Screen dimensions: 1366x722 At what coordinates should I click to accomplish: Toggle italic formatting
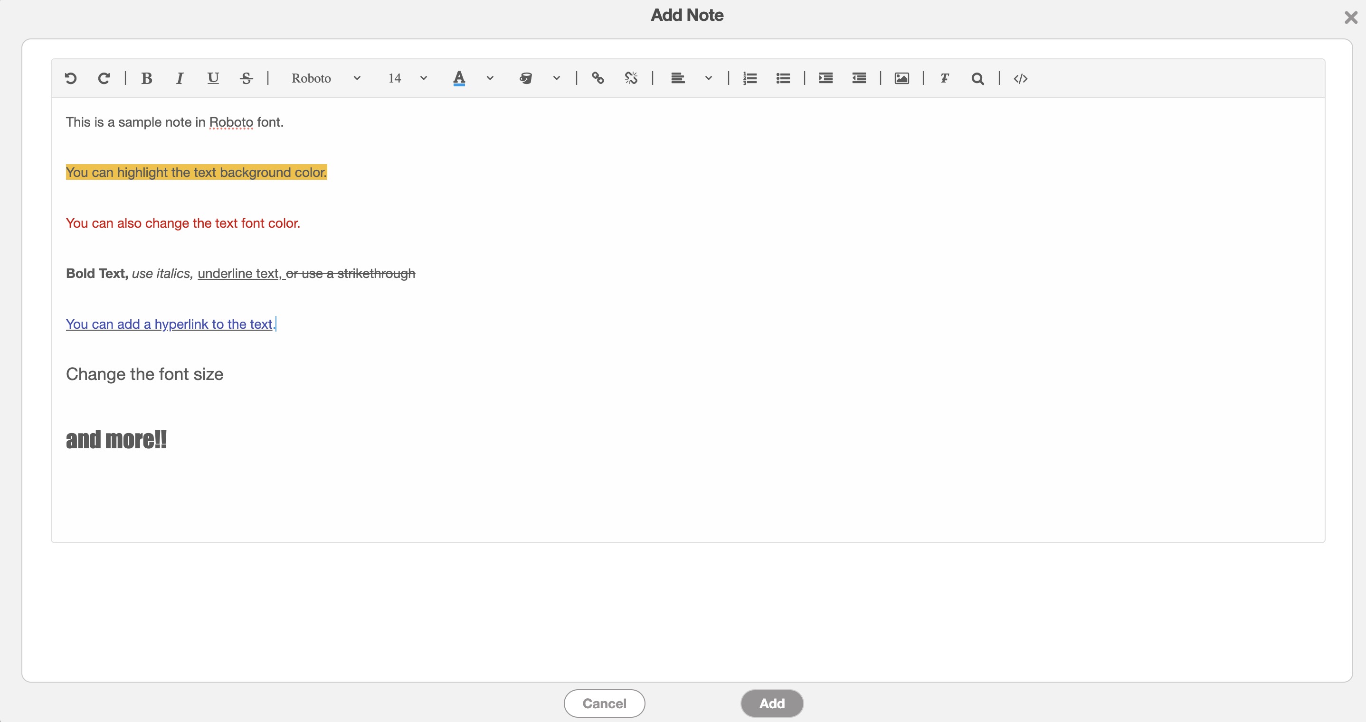tap(180, 78)
